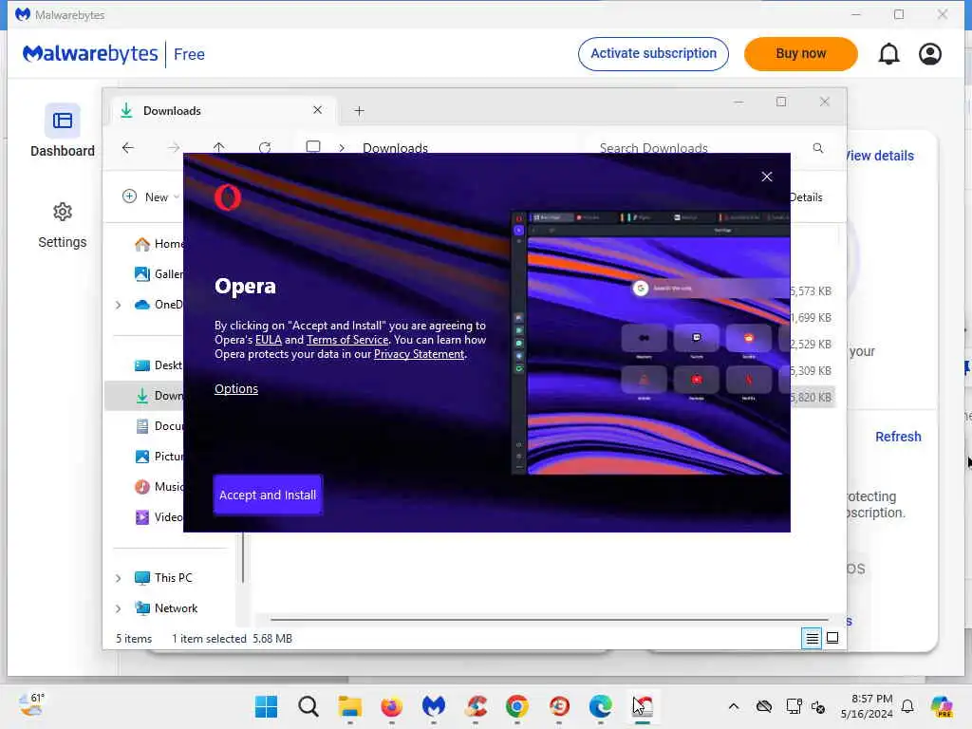
Task: Select Videos in navigation pane
Action: [159, 517]
